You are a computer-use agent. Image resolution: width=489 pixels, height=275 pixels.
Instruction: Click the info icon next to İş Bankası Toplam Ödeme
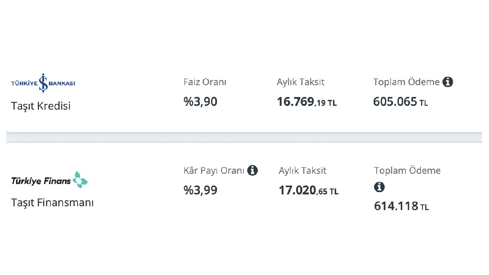(448, 82)
